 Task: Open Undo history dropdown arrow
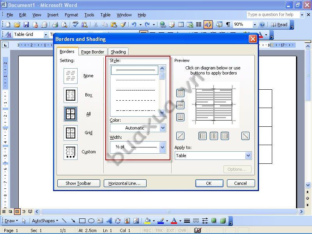140,25
